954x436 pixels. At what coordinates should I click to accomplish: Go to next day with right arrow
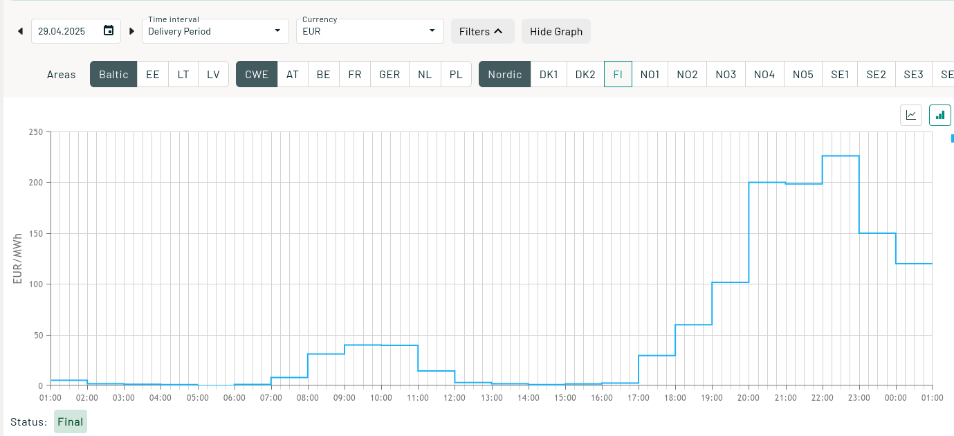click(132, 31)
